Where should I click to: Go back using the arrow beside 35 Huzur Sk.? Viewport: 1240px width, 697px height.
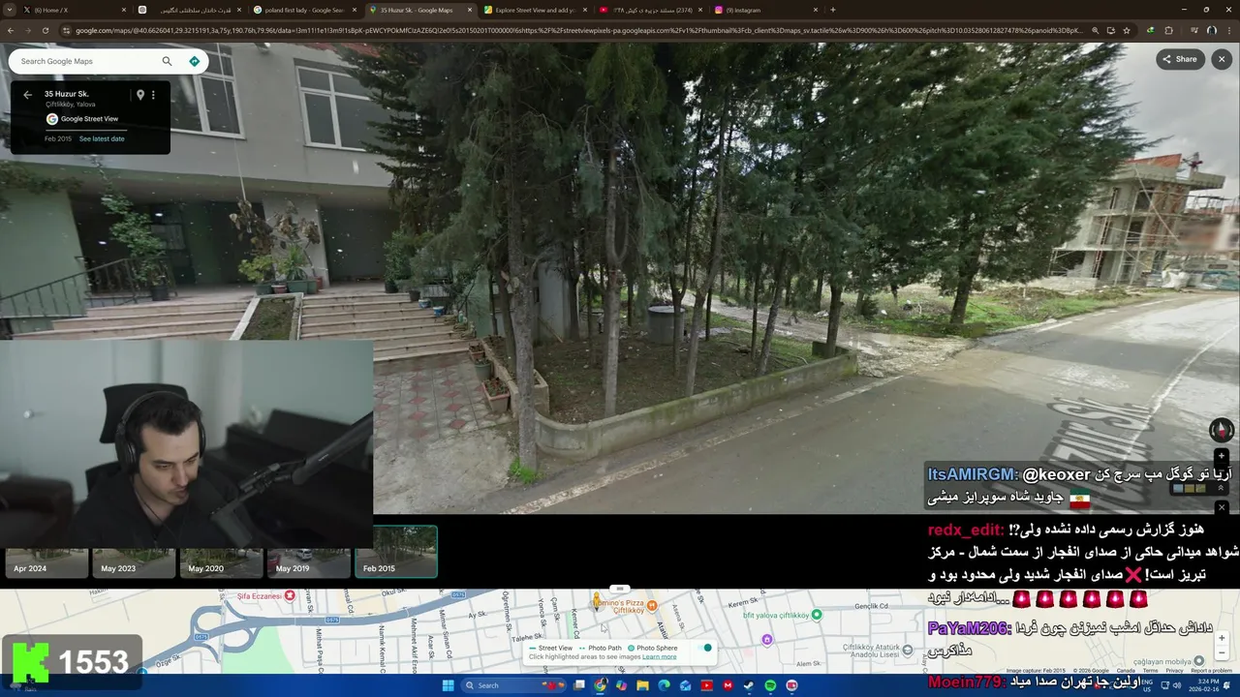tap(27, 95)
